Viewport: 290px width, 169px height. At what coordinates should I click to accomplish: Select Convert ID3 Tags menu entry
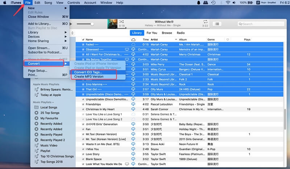[88, 72]
